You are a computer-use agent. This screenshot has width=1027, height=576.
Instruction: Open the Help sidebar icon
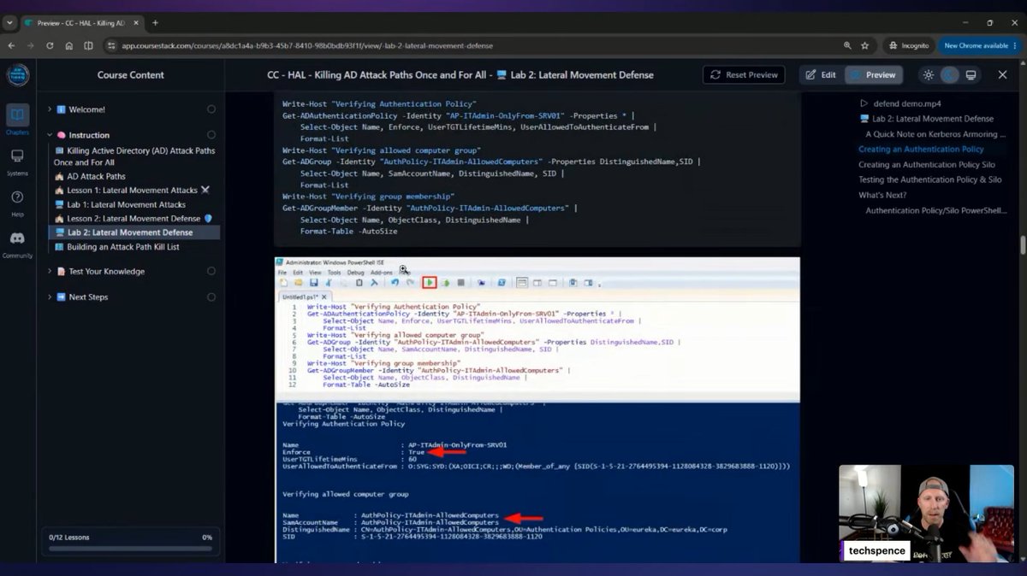[17, 202]
